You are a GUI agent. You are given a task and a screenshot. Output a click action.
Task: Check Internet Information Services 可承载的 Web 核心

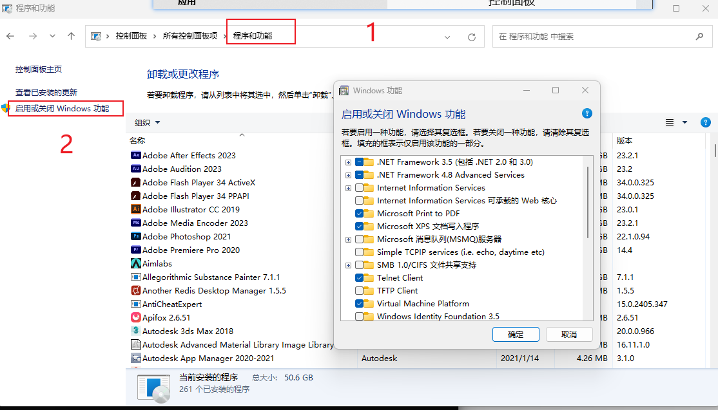359,201
